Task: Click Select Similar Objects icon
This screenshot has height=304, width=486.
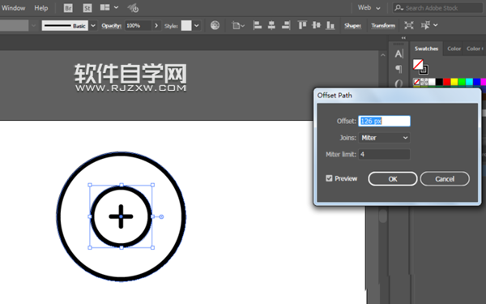Action: click(425, 25)
